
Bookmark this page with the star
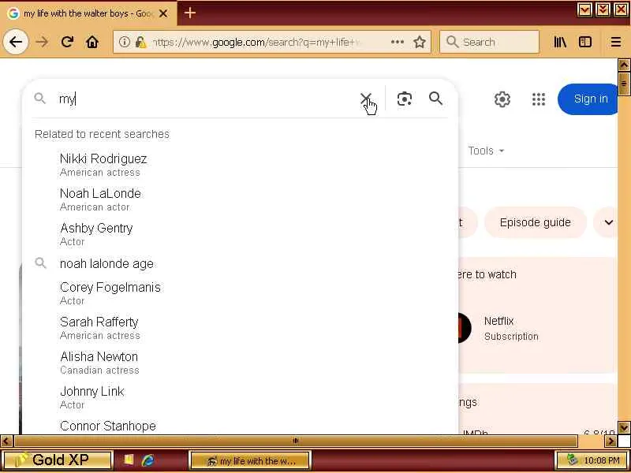pyautogui.click(x=420, y=42)
